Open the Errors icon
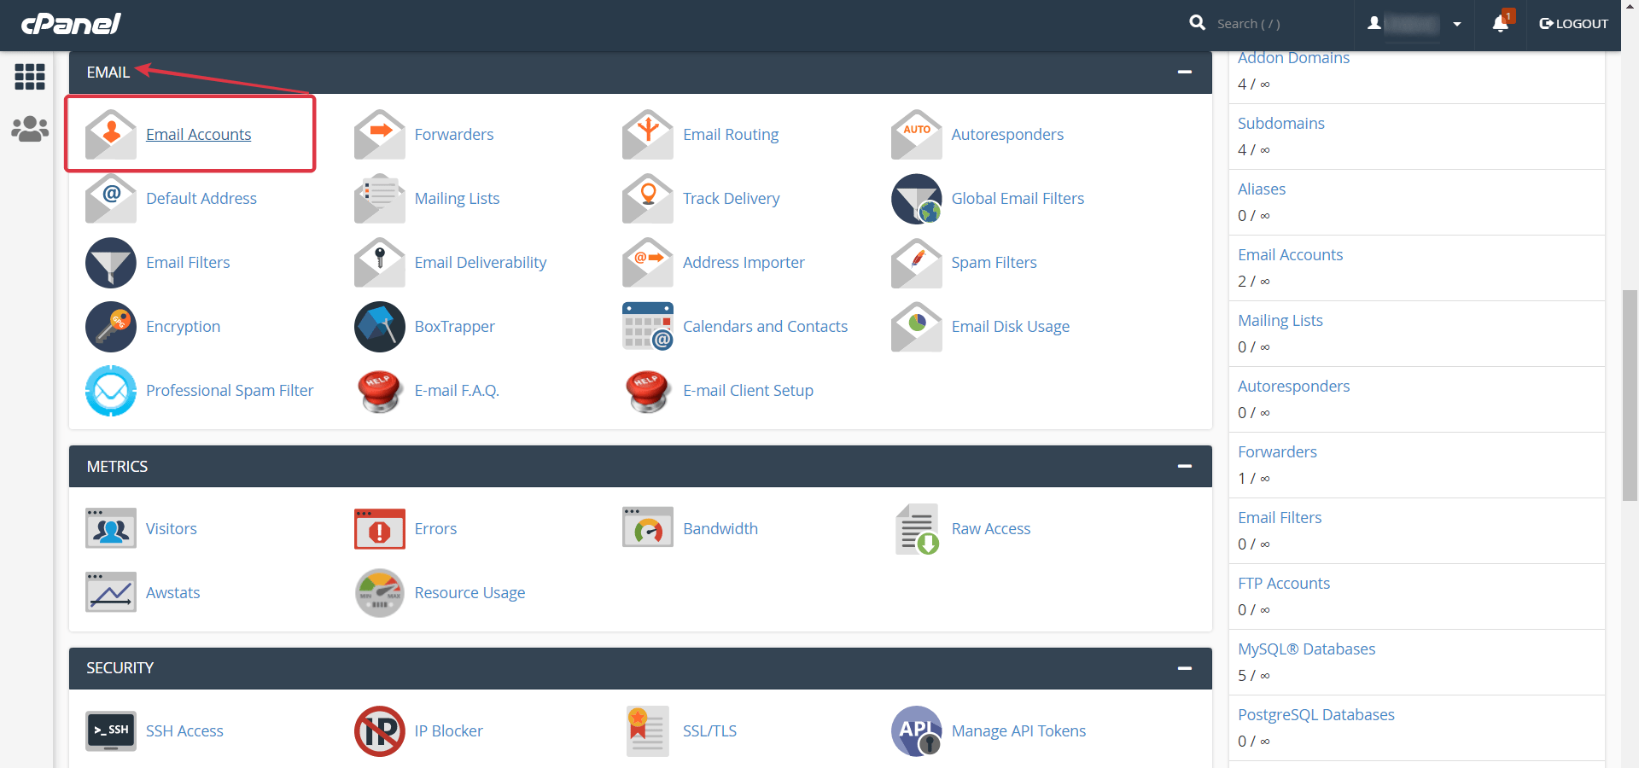The width and height of the screenshot is (1639, 768). click(380, 529)
